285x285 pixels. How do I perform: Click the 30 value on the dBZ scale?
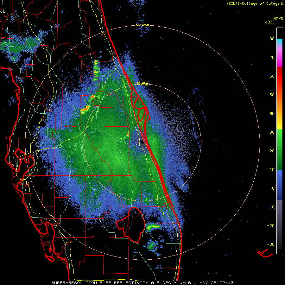click(x=272, y=132)
